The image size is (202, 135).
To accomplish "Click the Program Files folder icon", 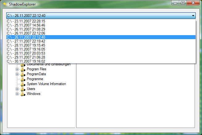I will click(x=23, y=69).
